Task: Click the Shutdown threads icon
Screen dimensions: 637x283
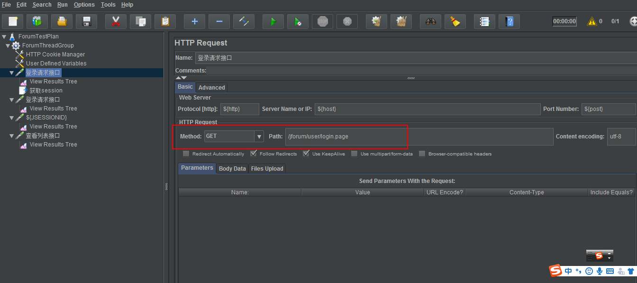Action: point(347,21)
